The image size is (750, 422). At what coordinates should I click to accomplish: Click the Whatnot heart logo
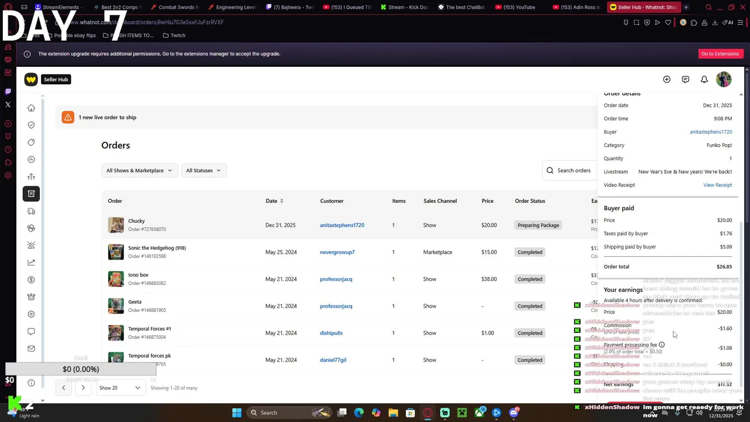[x=31, y=79]
